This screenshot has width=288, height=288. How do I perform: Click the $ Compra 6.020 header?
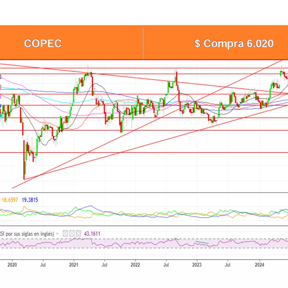pos(234,44)
